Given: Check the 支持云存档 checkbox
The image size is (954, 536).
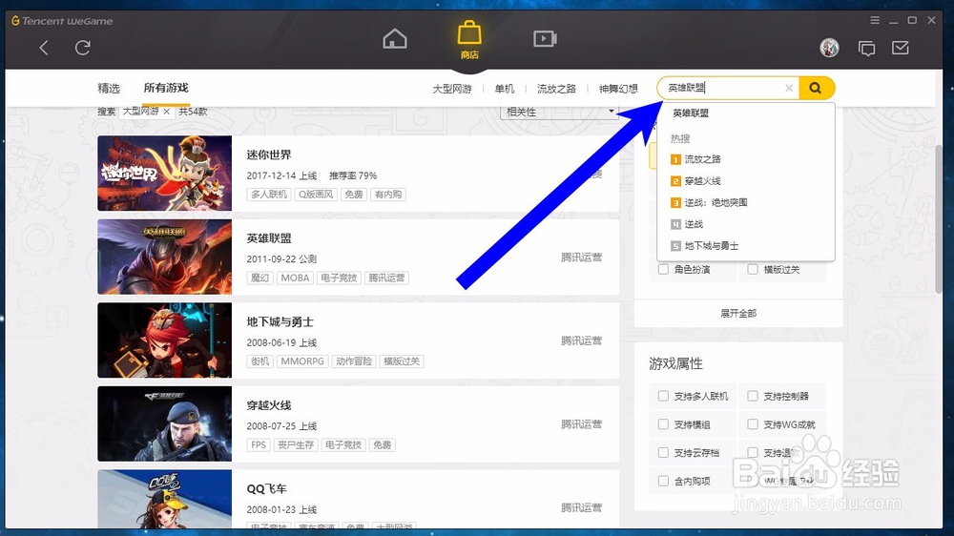Looking at the screenshot, I should (x=663, y=453).
